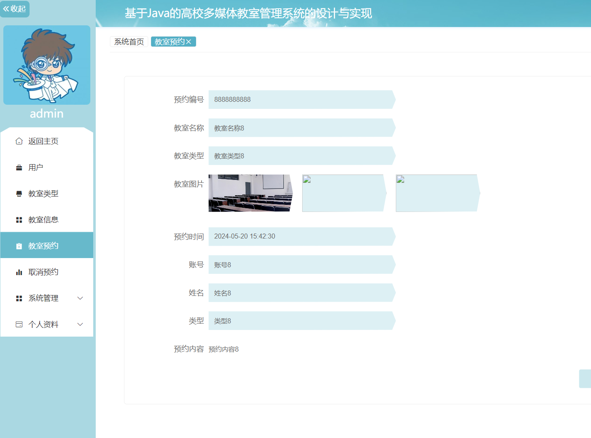Click the 账号8 field

click(302, 265)
